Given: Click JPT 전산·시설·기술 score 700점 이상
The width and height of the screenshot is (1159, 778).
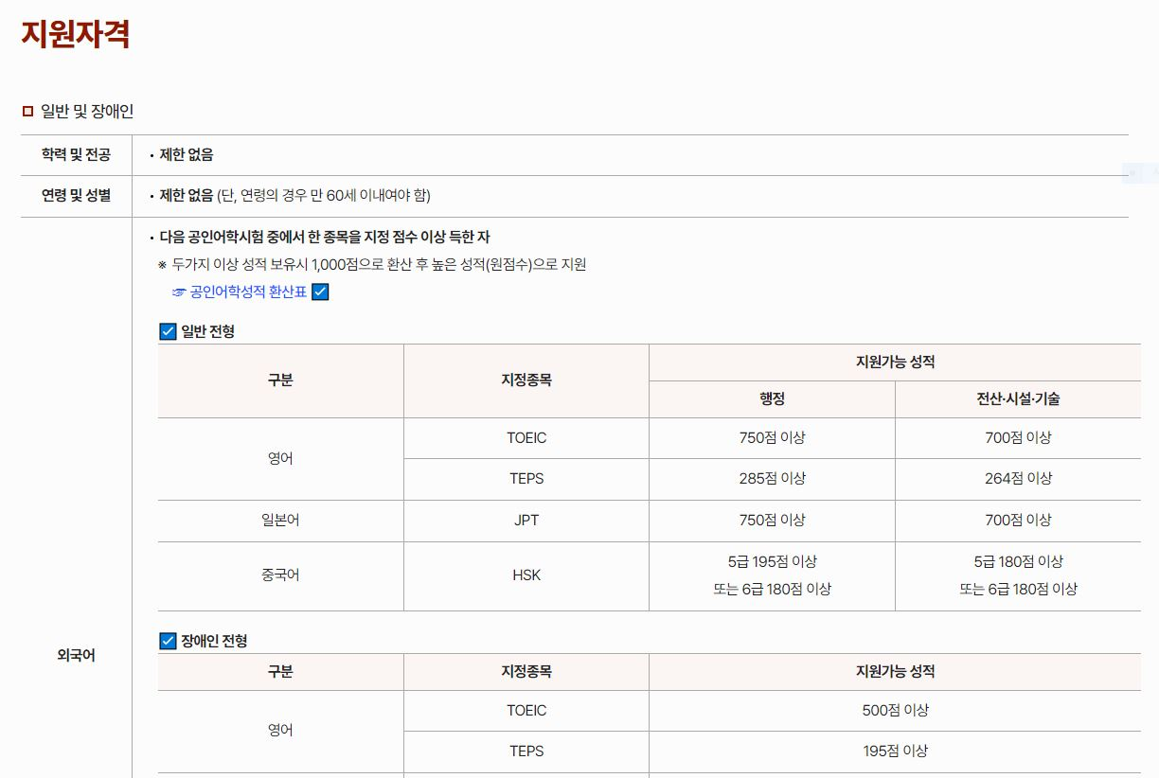Looking at the screenshot, I should click(1018, 520).
